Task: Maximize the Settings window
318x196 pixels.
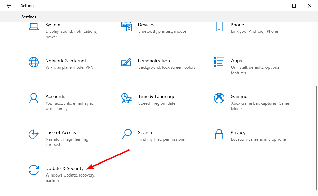Action: click(x=294, y=6)
